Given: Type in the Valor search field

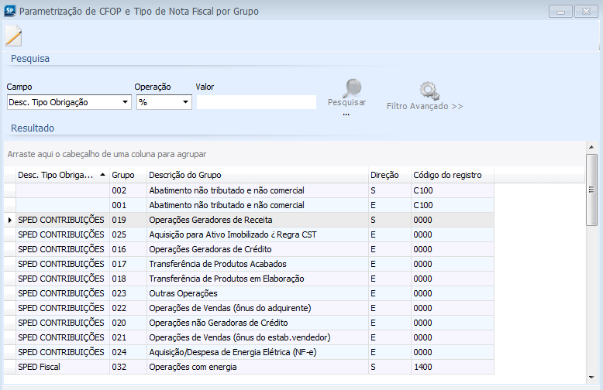Looking at the screenshot, I should tap(256, 102).
